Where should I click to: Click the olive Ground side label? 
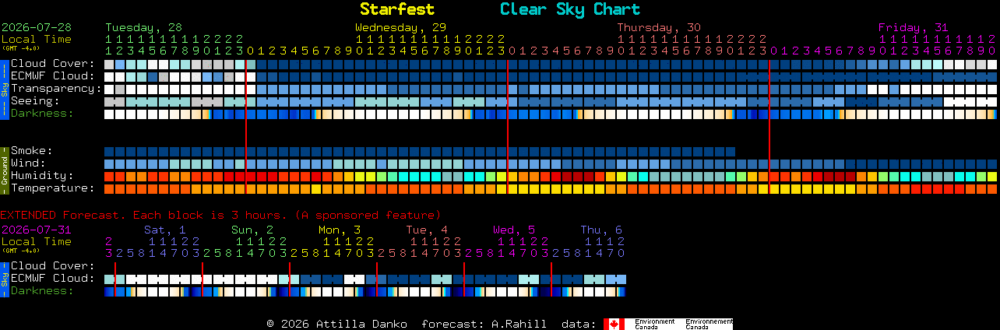[x=4, y=170]
